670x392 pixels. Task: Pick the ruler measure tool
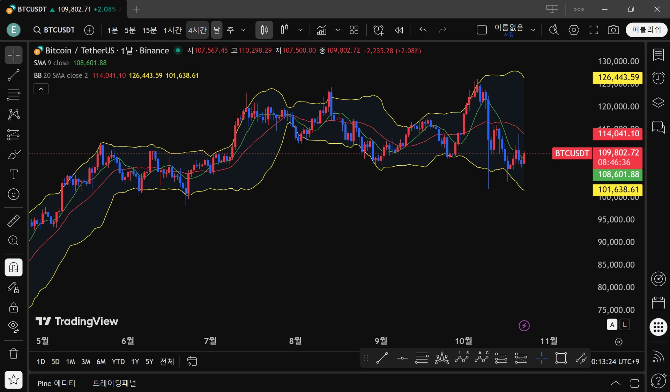[14, 220]
